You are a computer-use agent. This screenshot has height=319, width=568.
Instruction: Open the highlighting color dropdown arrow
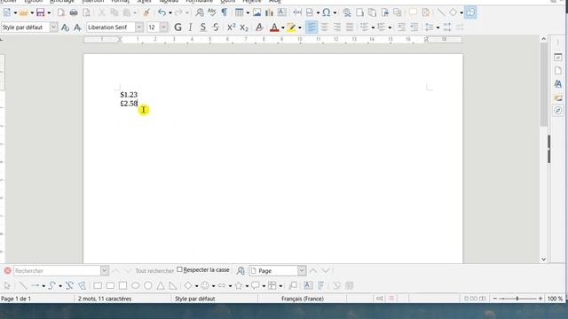(300, 27)
